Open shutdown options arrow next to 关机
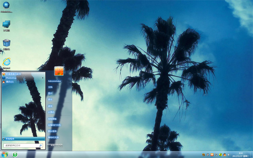Viewport: 253px width, 158px height. [61, 145]
